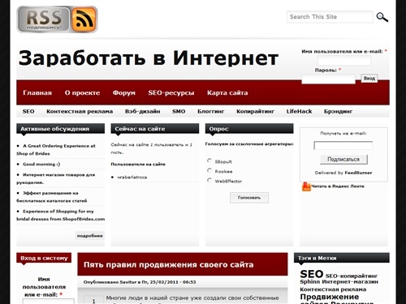This screenshot has height=304, width=406.
Task: Click the Вход в систему block header
Action: pos(44,258)
